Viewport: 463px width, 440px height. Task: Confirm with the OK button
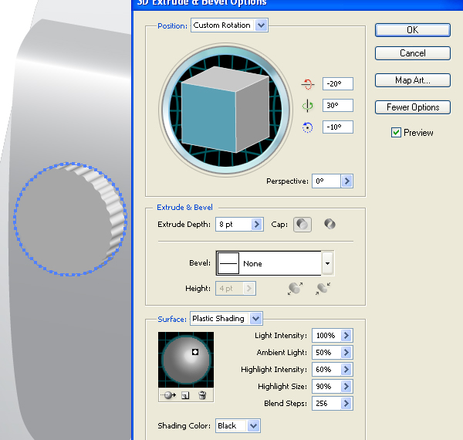(413, 30)
